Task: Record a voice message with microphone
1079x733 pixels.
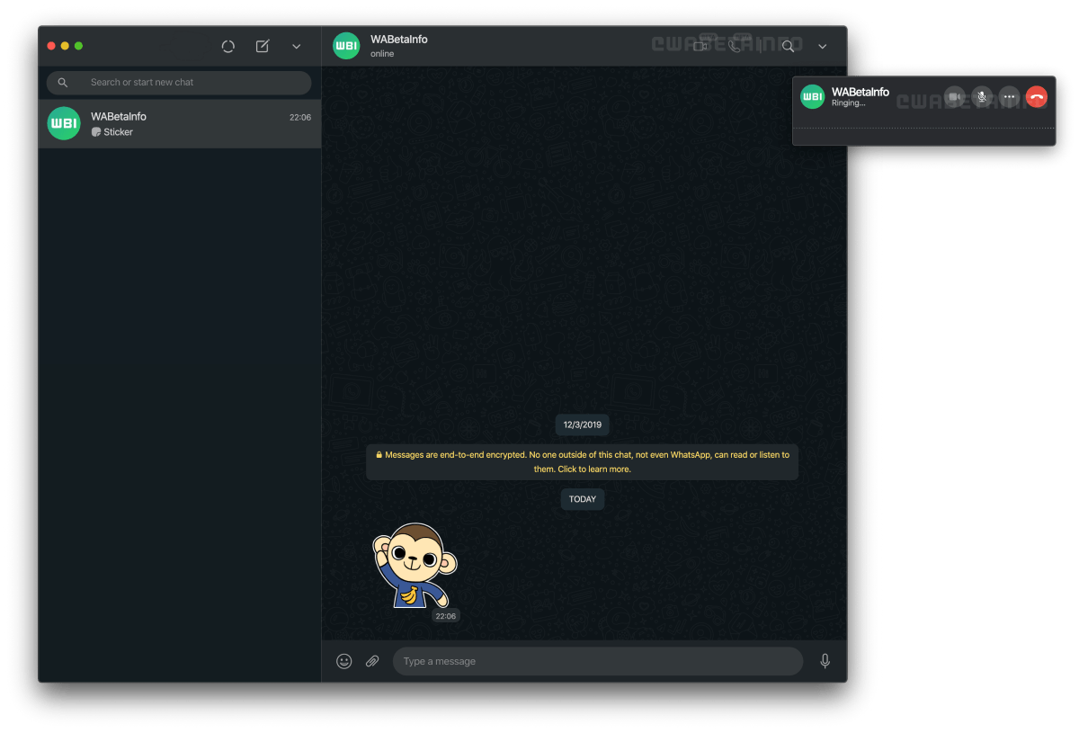Action: (x=825, y=661)
